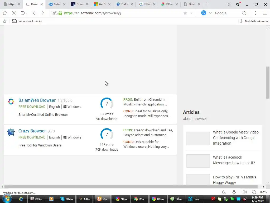Viewport: 270px width, 203px height.
Task: Click the magnifier search icon
Action: 244,13
